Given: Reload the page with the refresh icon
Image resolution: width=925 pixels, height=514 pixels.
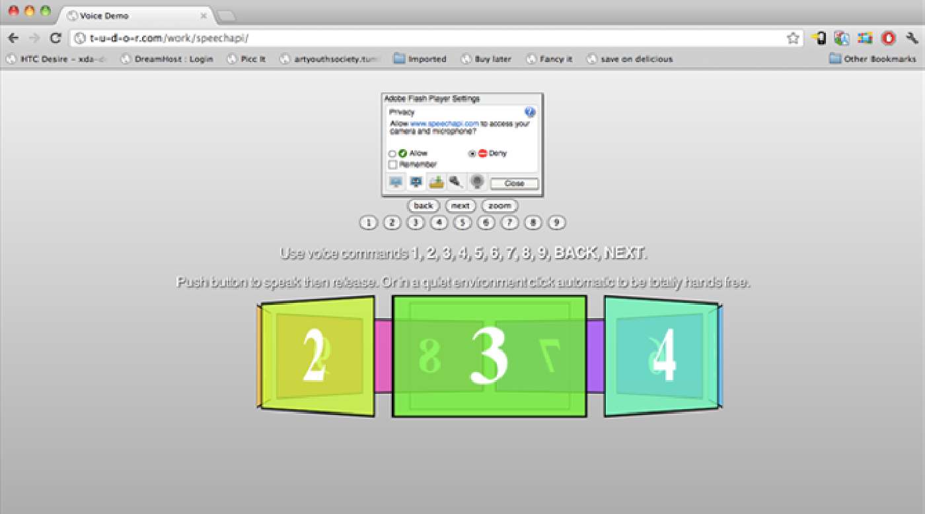Looking at the screenshot, I should pos(55,38).
